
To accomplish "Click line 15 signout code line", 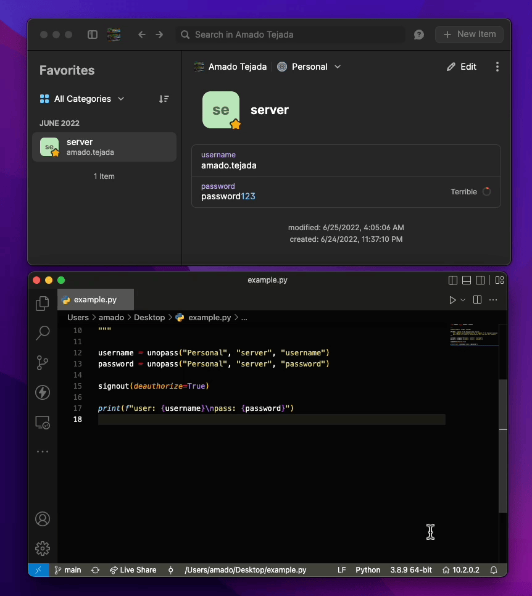I will pyautogui.click(x=154, y=386).
